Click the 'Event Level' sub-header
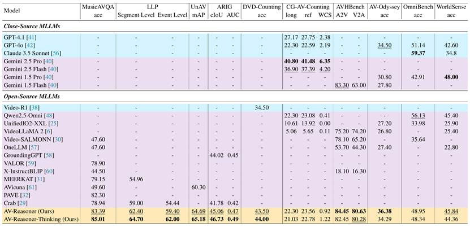 tap(172, 16)
